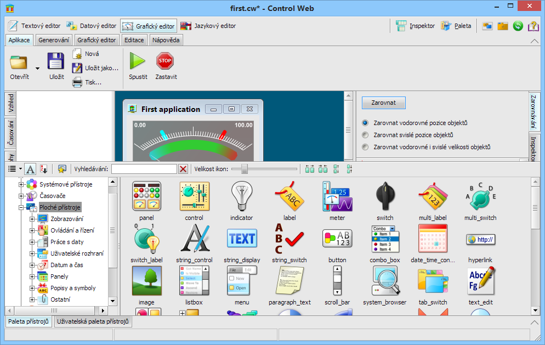545x345 pixels.
Task: Choose Zarovnat vodorovné i svislé velikosti option
Action: tap(365, 147)
